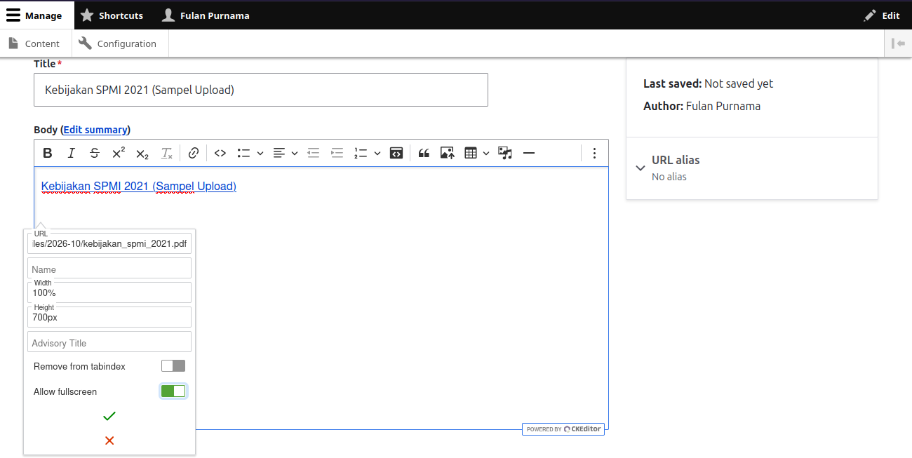Open the numbered list style dropdown arrow
The height and width of the screenshot is (458, 912).
point(377,153)
